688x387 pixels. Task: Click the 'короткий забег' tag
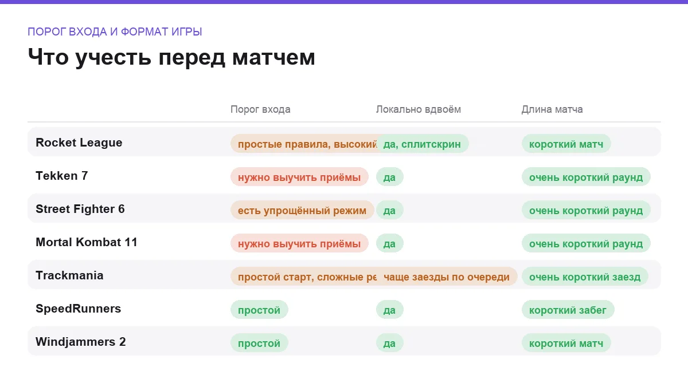[568, 310]
